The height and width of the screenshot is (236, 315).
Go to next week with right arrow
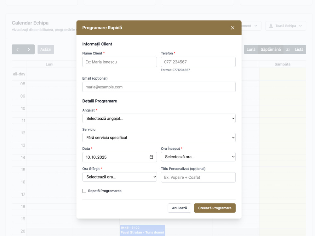[29, 49]
